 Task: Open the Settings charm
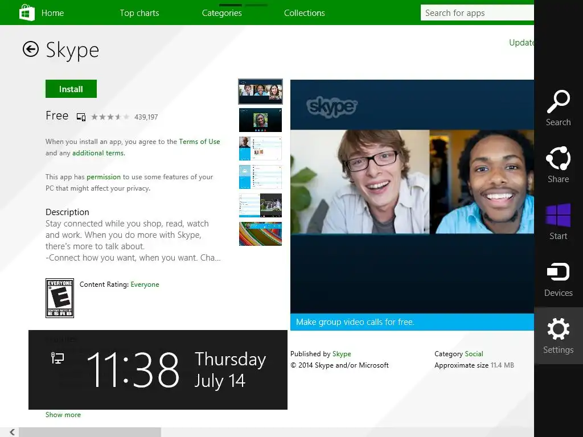[558, 336]
